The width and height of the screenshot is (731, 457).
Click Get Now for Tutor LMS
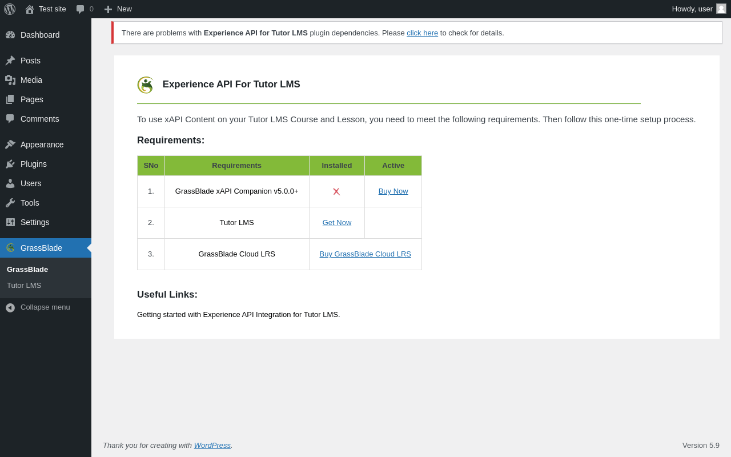click(337, 222)
